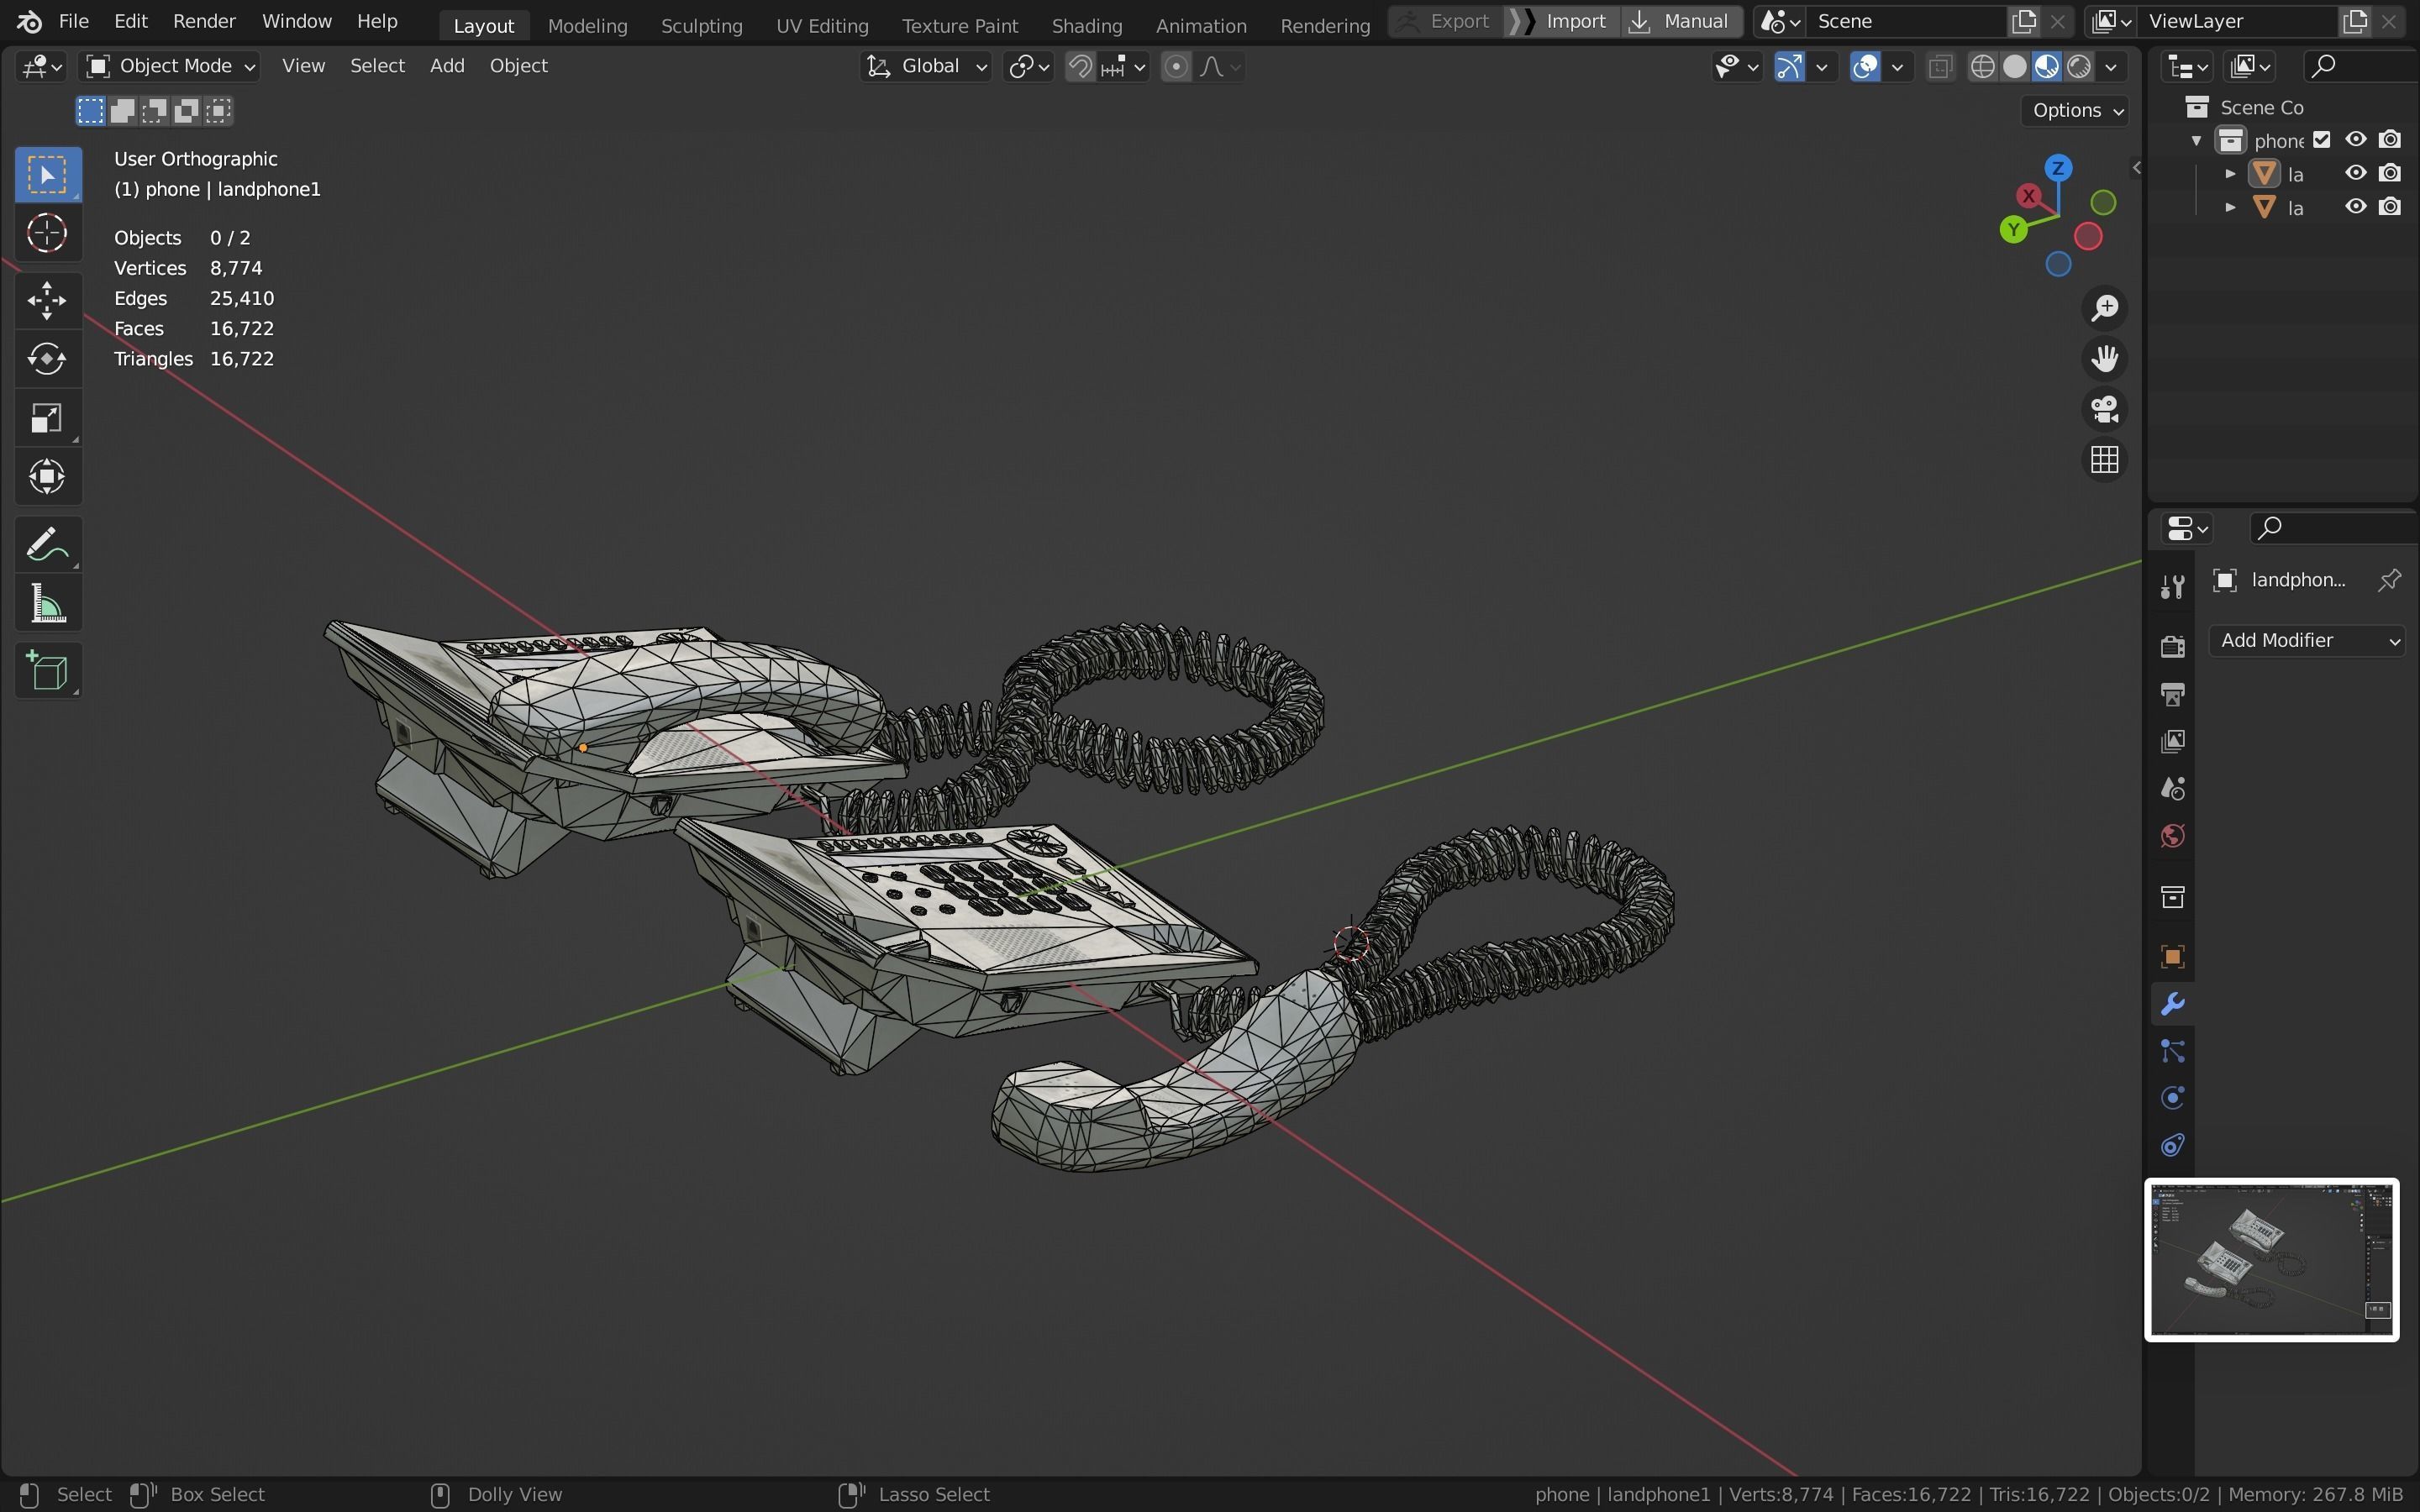Screen dimensions: 2420x1512
Task: Select the Scale tool
Action: coord(47,418)
